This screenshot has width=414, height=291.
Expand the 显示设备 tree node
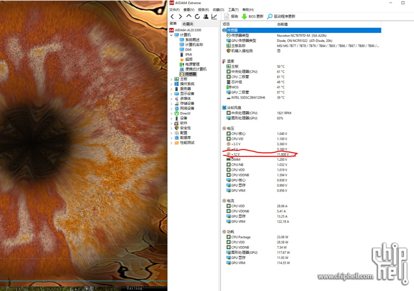(171, 94)
